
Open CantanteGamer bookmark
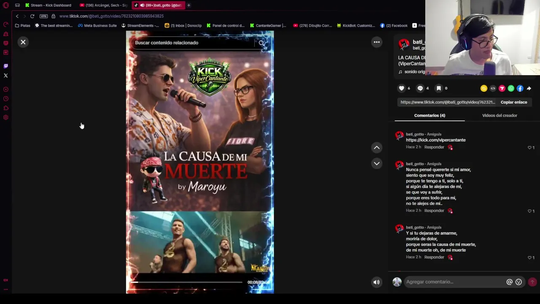point(268,25)
